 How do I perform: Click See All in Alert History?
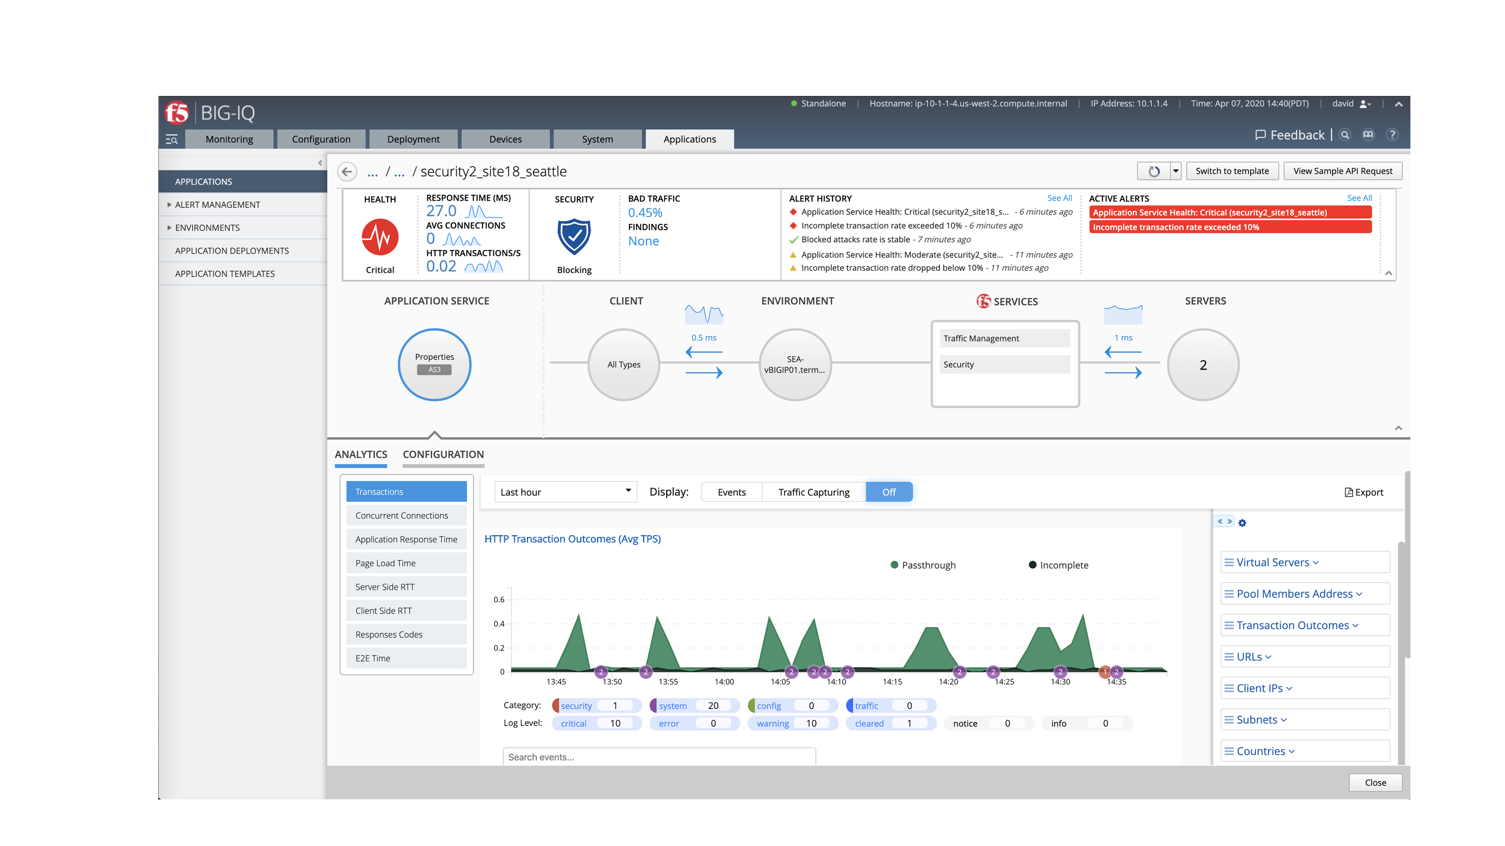click(1059, 198)
